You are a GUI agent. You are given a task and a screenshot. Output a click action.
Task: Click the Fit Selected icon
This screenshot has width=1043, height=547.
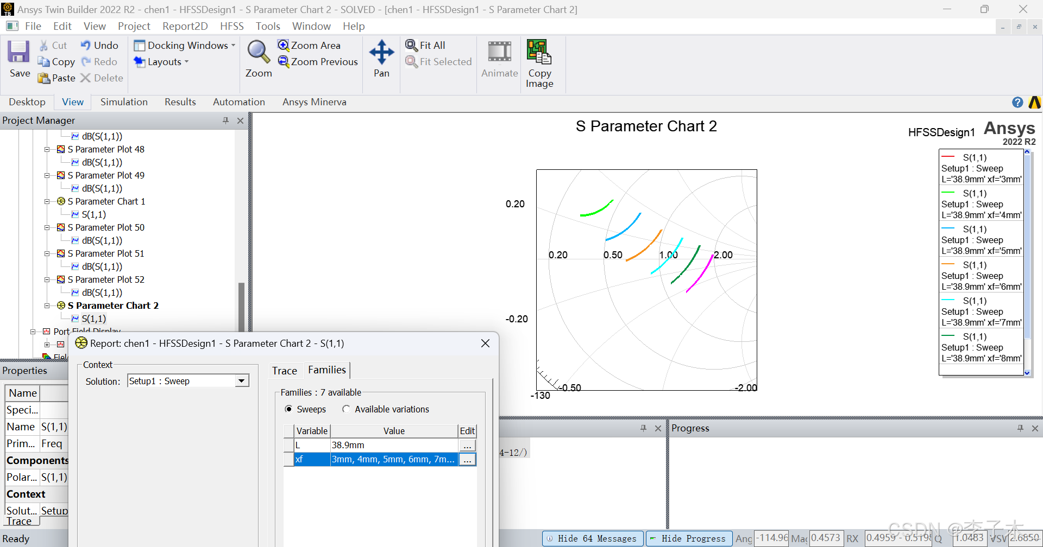412,61
